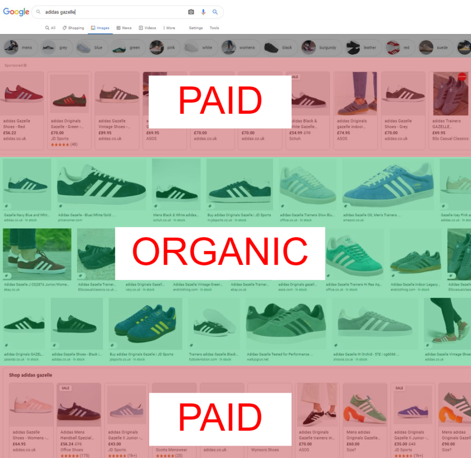Click the blue search magnifier button

215,12
